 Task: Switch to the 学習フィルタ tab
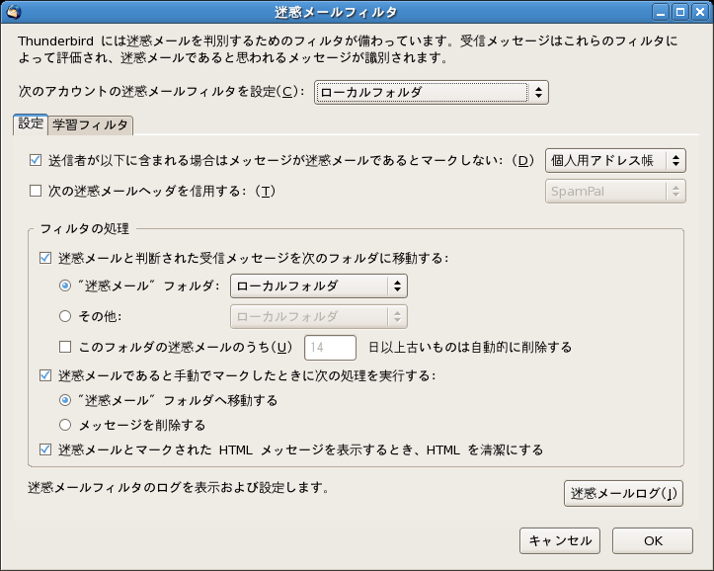click(90, 125)
